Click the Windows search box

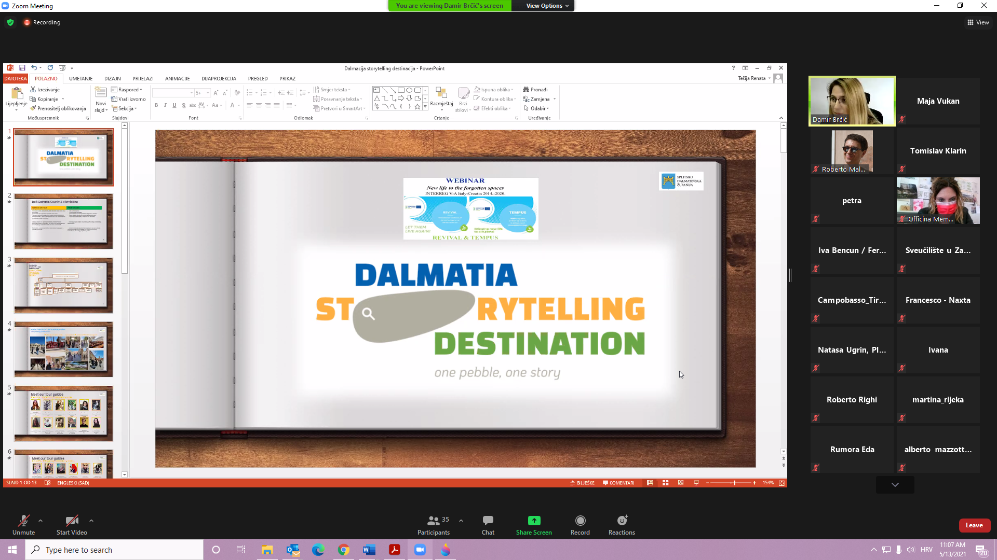(114, 550)
